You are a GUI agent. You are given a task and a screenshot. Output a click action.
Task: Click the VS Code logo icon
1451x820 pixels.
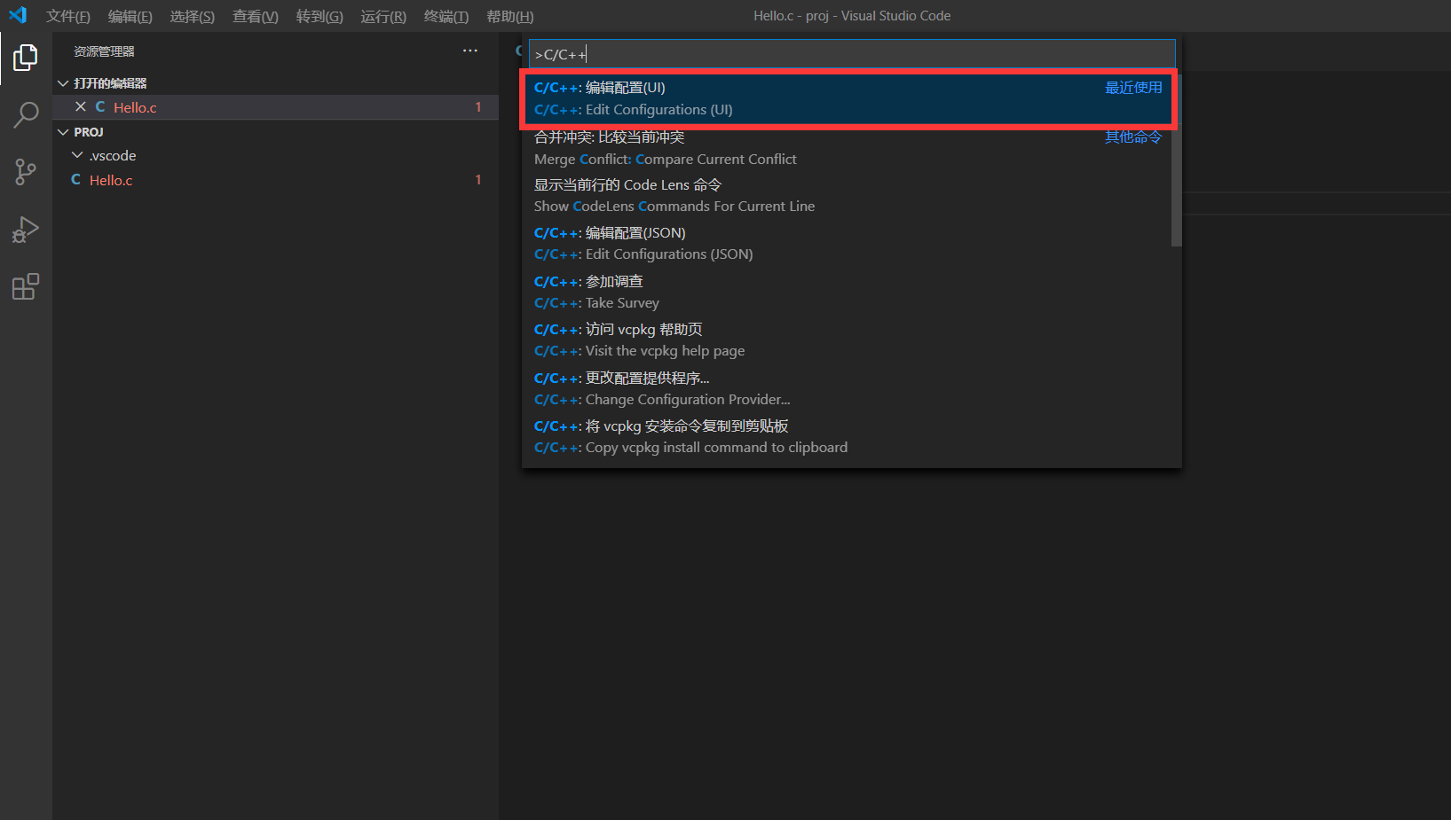(x=18, y=15)
